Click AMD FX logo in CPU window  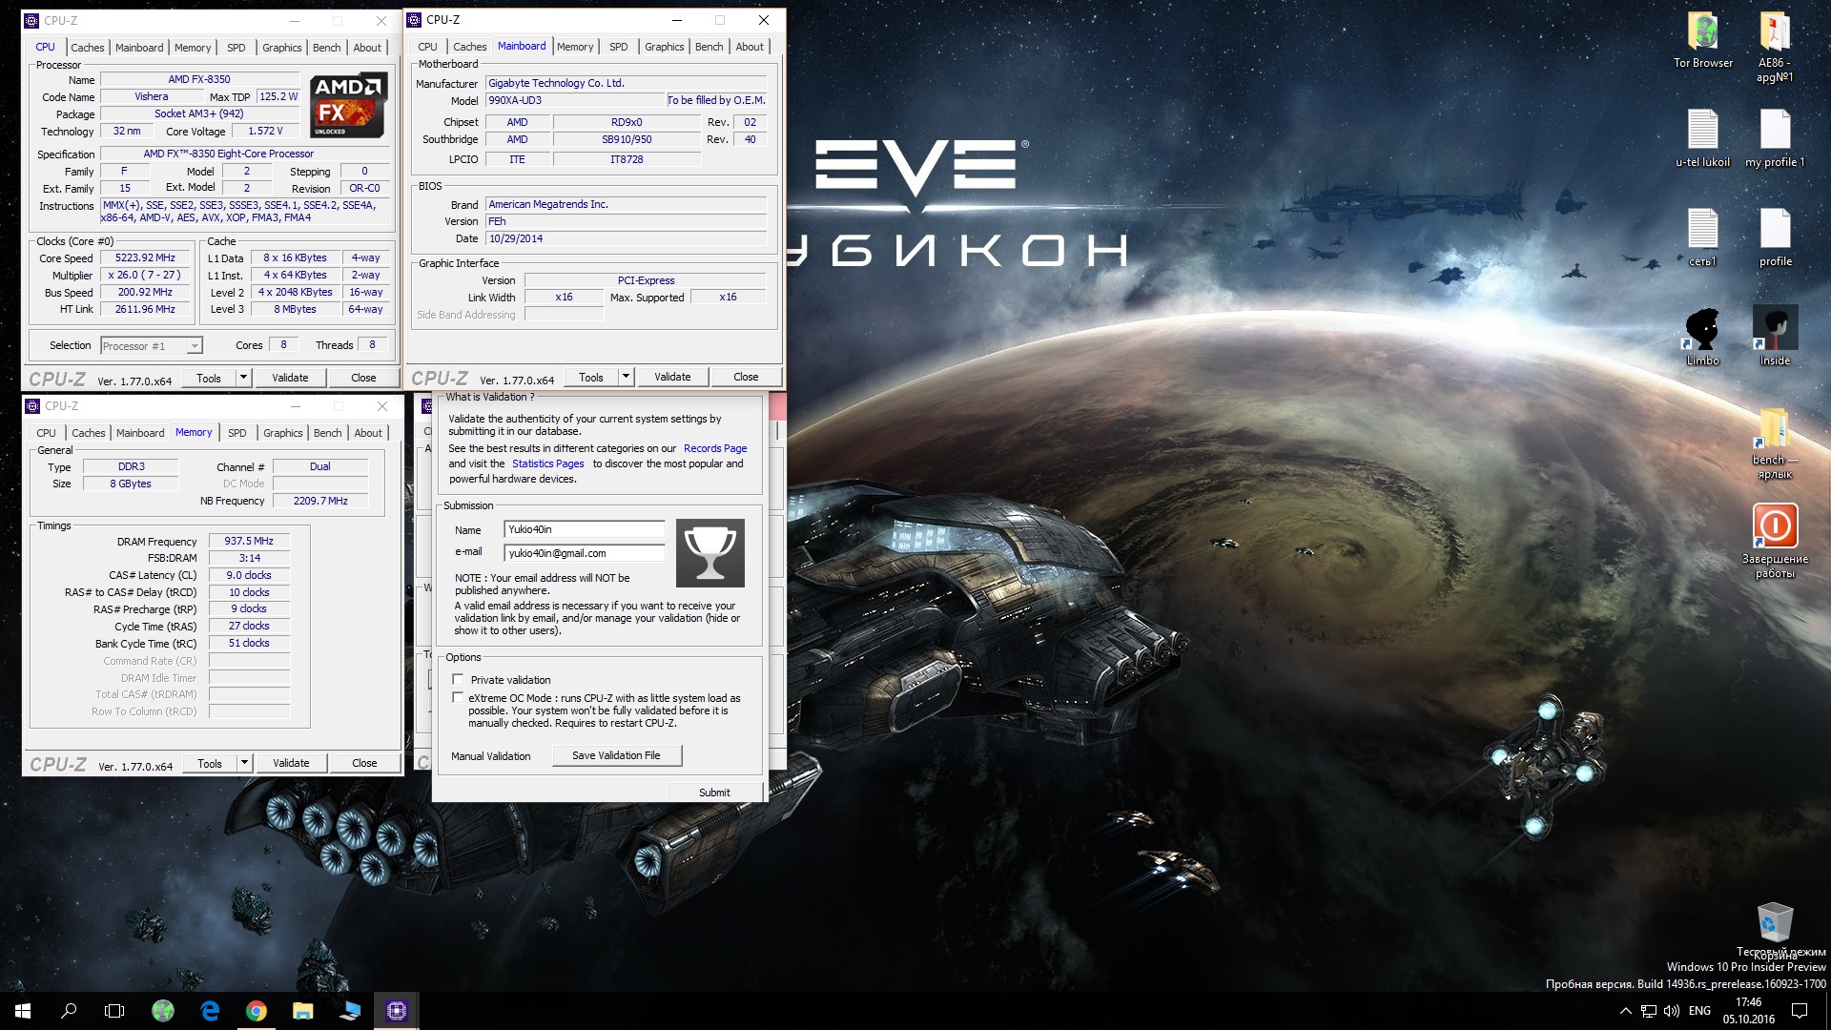(x=349, y=105)
